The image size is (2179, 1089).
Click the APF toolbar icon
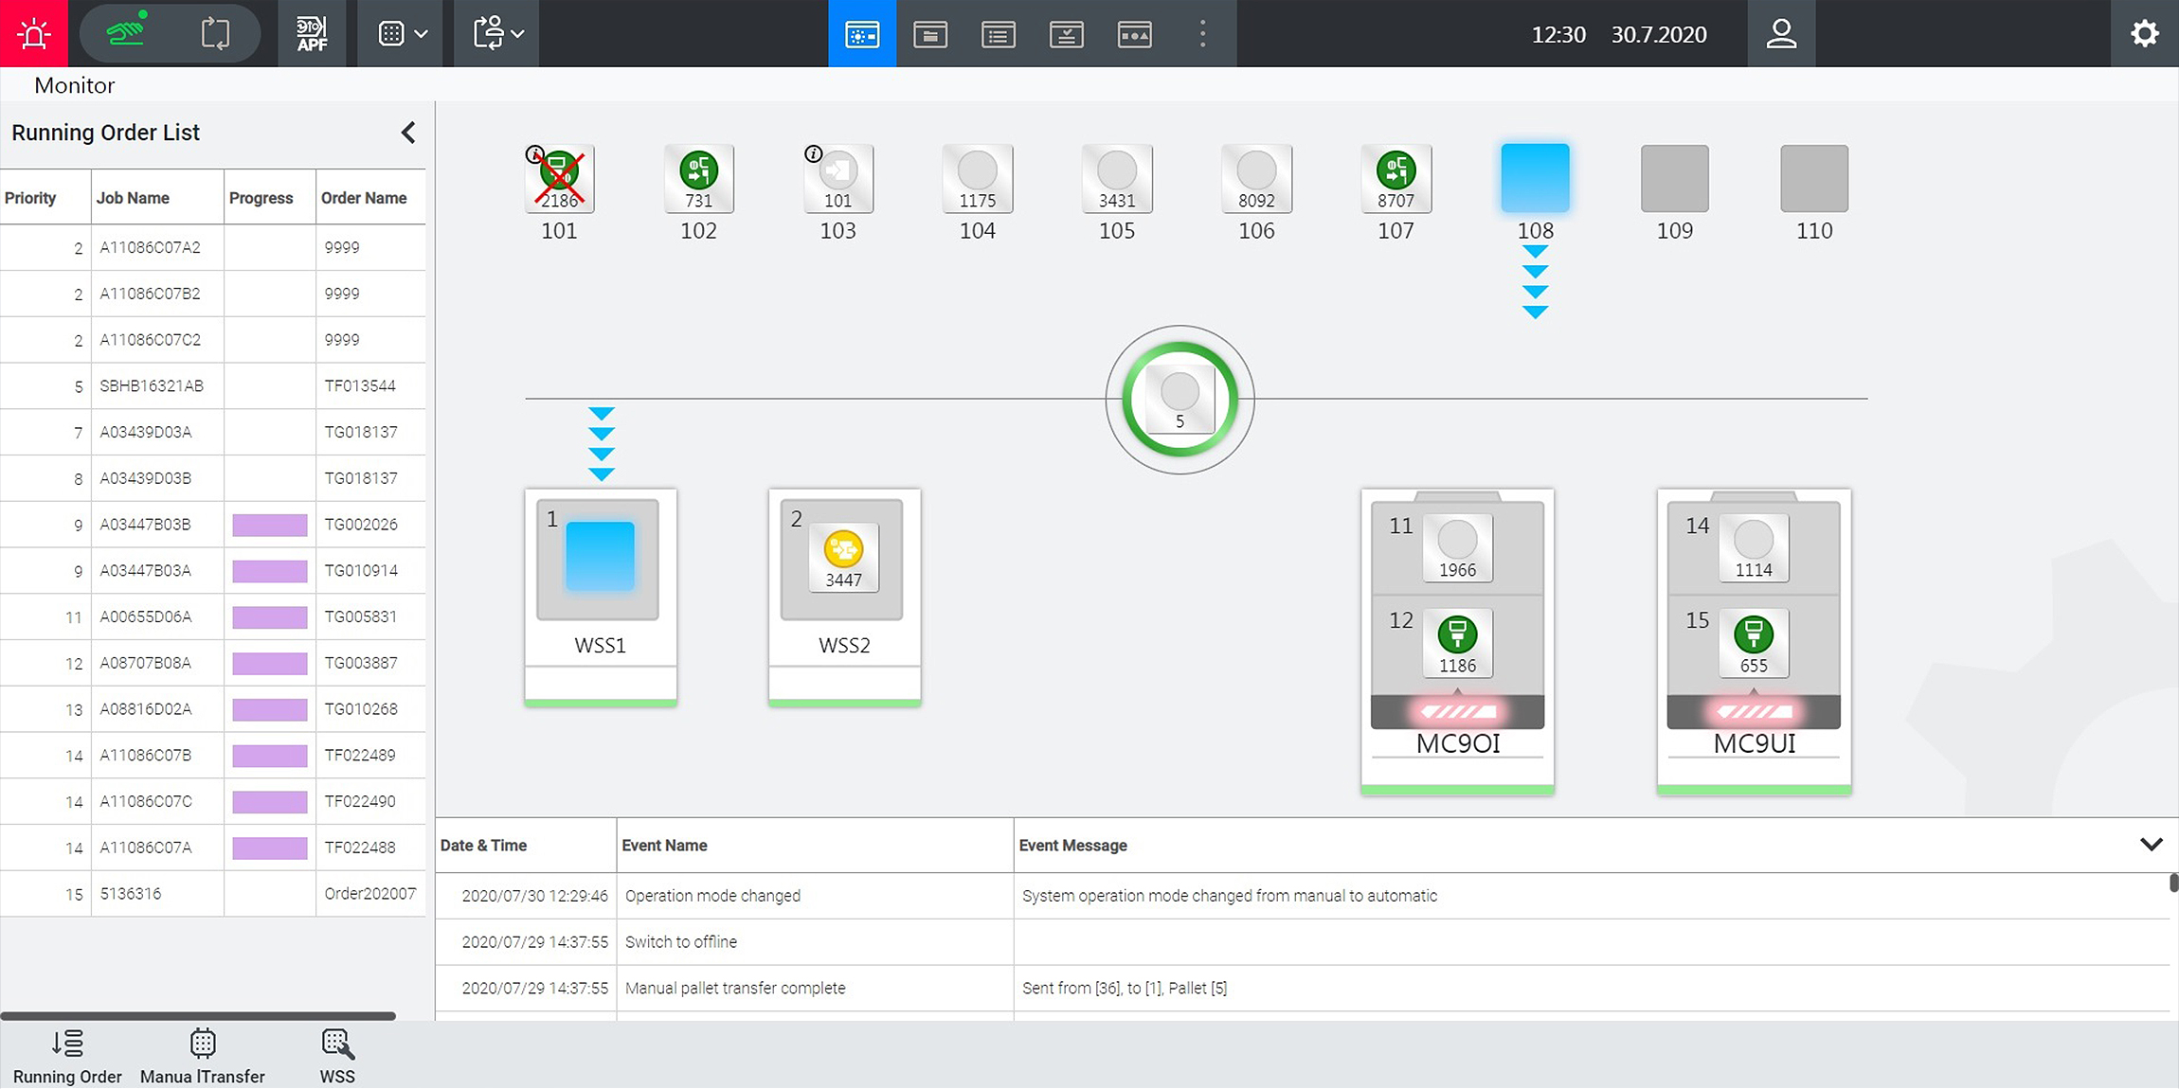point(312,33)
